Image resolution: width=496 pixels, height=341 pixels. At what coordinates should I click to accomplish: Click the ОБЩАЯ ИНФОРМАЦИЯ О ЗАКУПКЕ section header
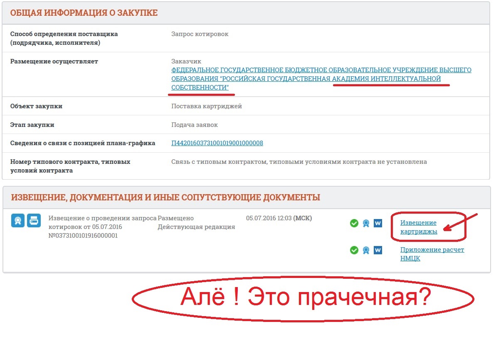click(84, 13)
